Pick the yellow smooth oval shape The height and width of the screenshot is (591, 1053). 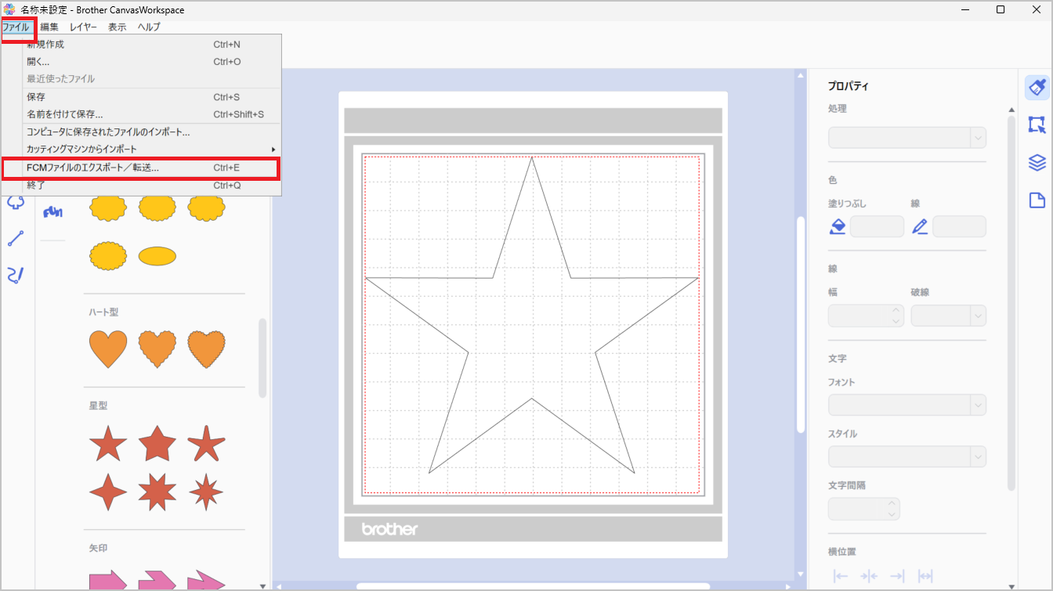click(157, 255)
